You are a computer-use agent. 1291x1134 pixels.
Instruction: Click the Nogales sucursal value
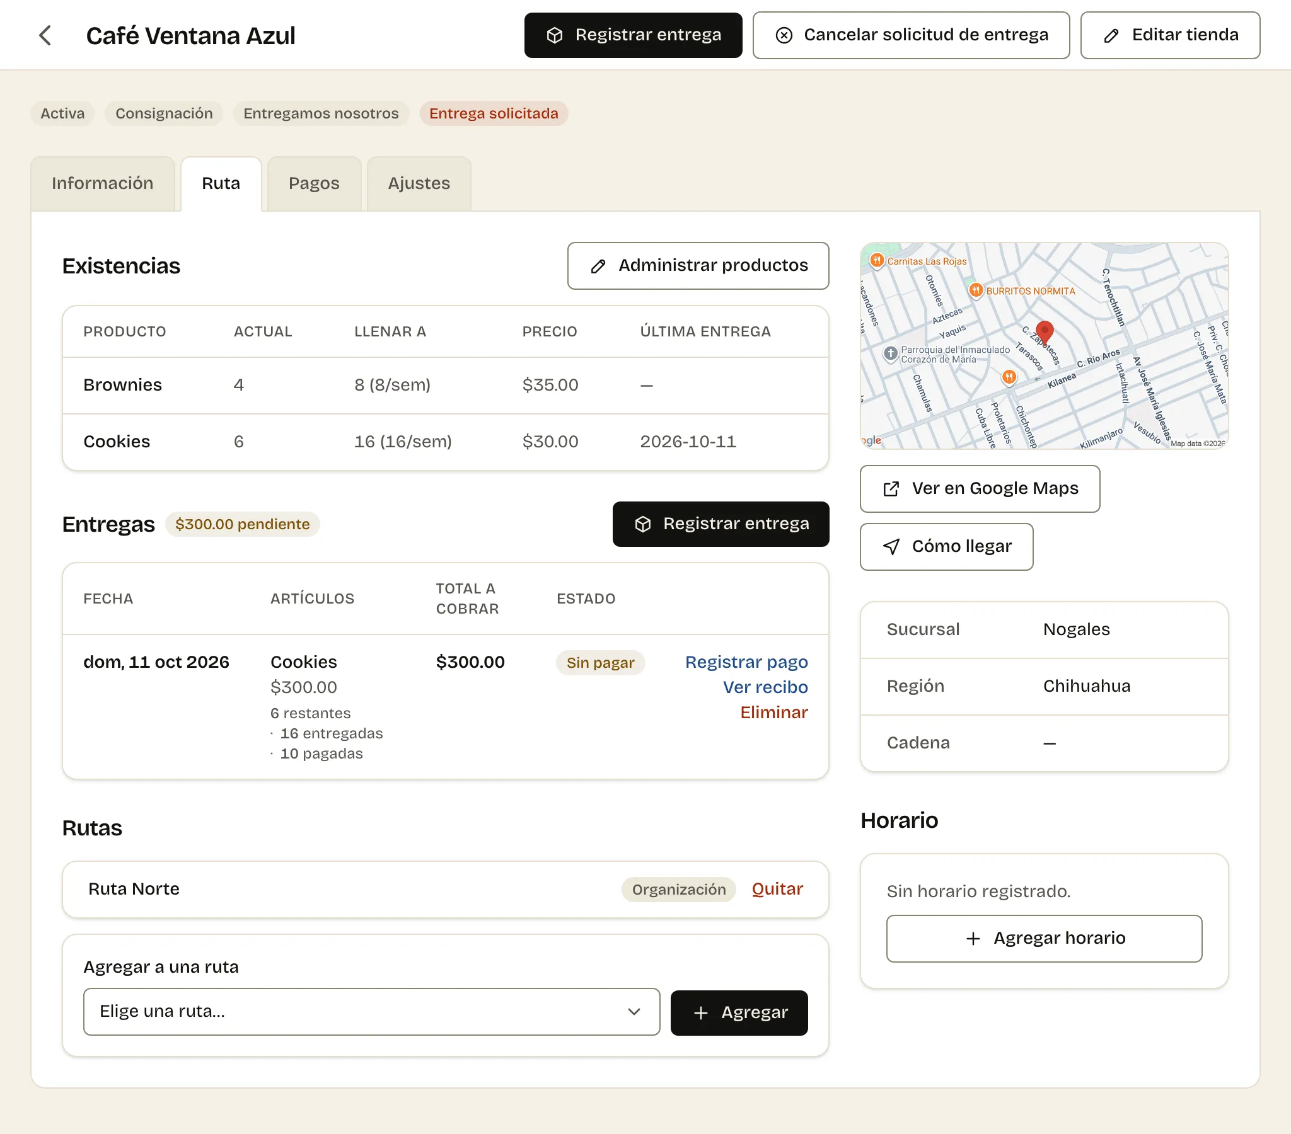point(1076,629)
